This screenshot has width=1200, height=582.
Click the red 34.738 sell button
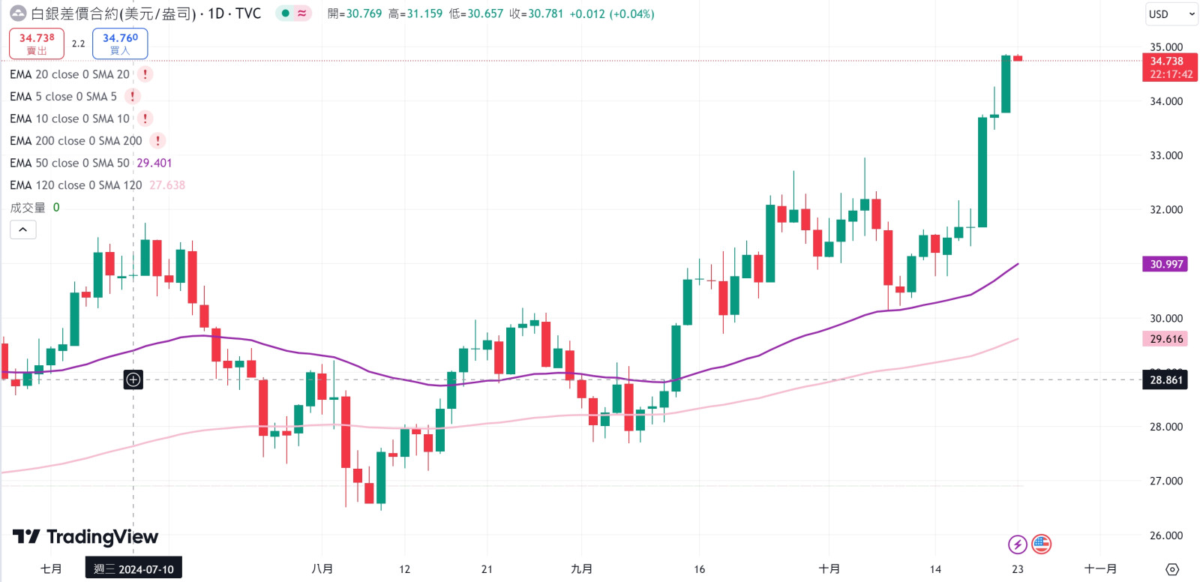[37, 43]
